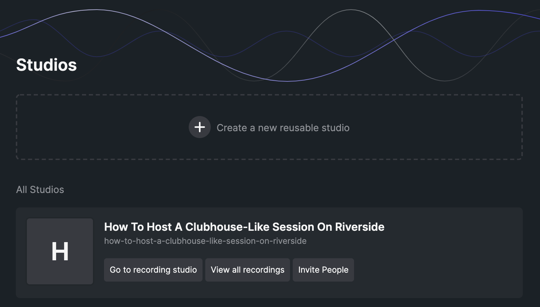Click View all recordings button
The height and width of the screenshot is (307, 540).
(248, 270)
